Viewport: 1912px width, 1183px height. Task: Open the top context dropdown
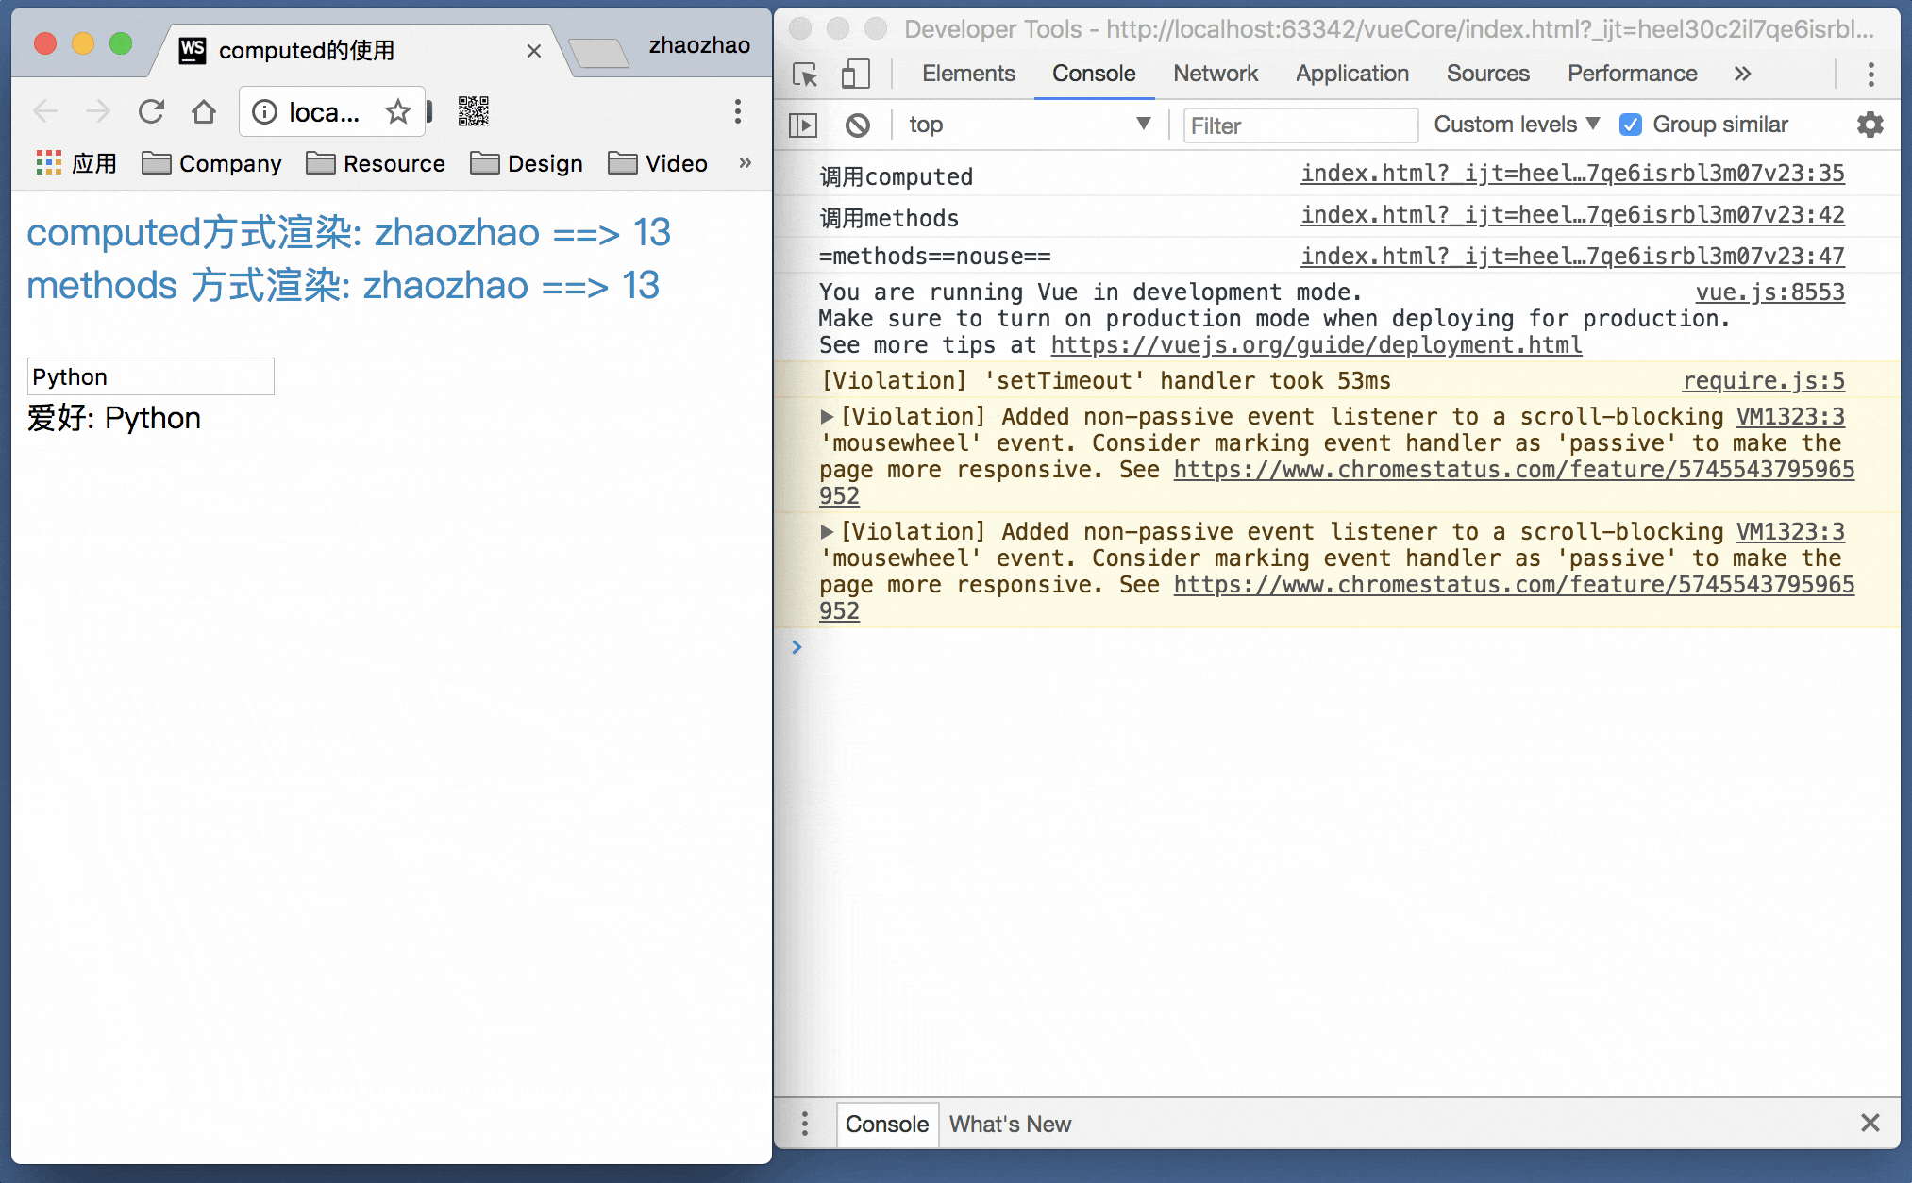click(1029, 125)
